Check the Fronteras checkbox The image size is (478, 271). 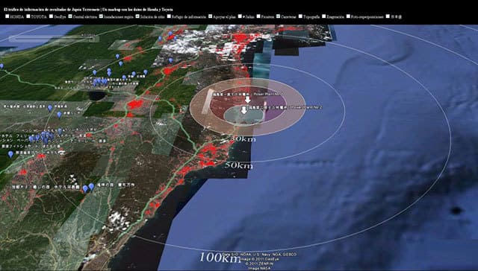[258, 16]
